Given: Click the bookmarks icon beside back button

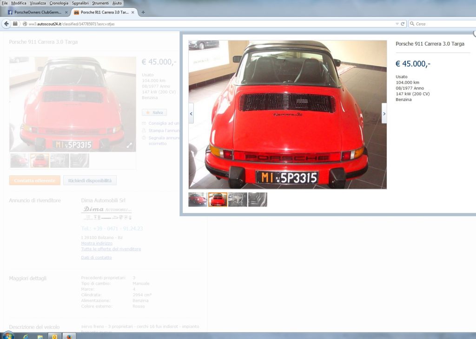Looking at the screenshot, I should [15, 24].
